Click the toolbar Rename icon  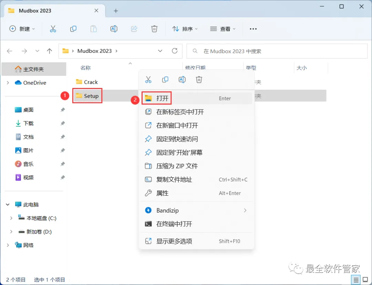pyautogui.click(x=114, y=29)
